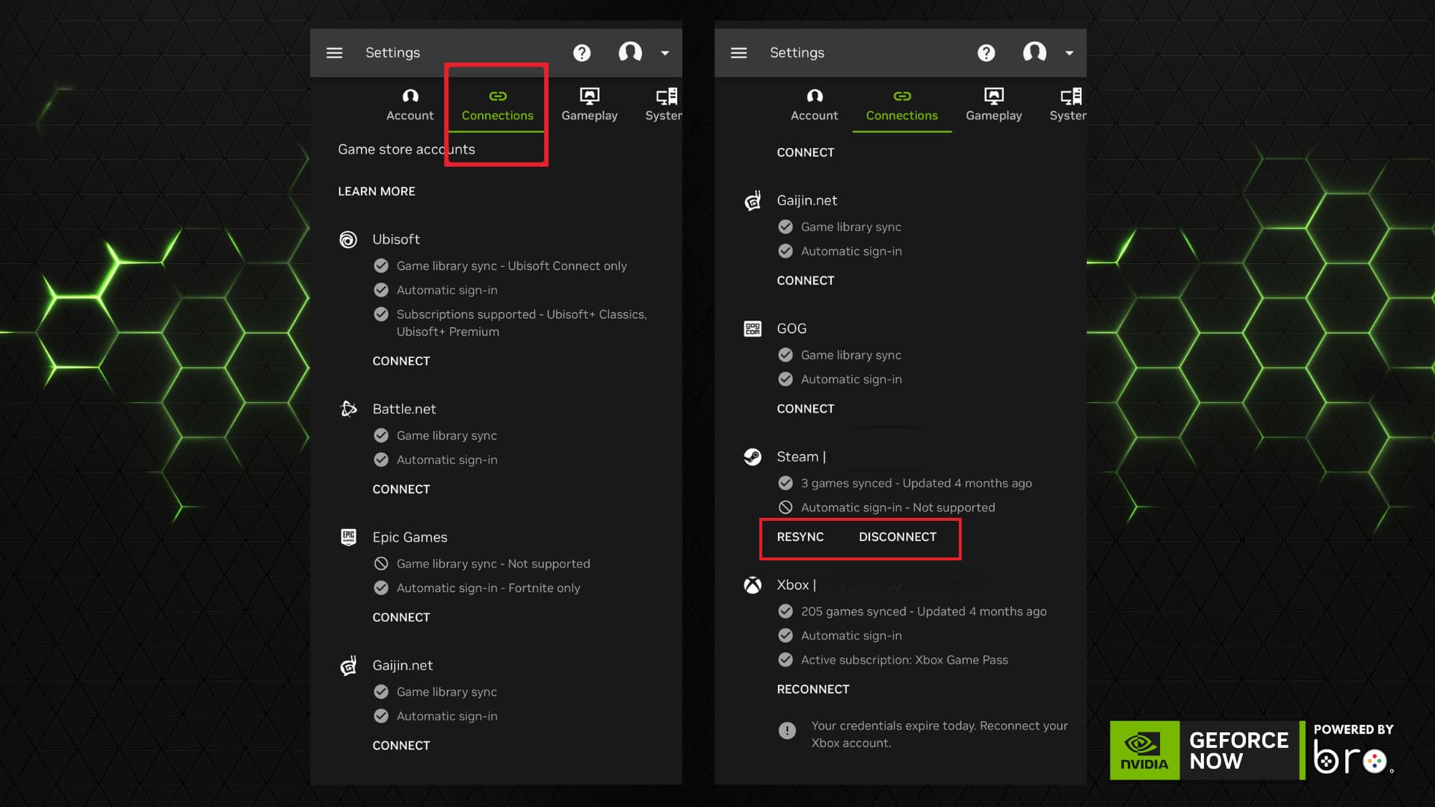Click checkmark beside 205 games synced
The width and height of the screenshot is (1435, 807).
coord(785,611)
